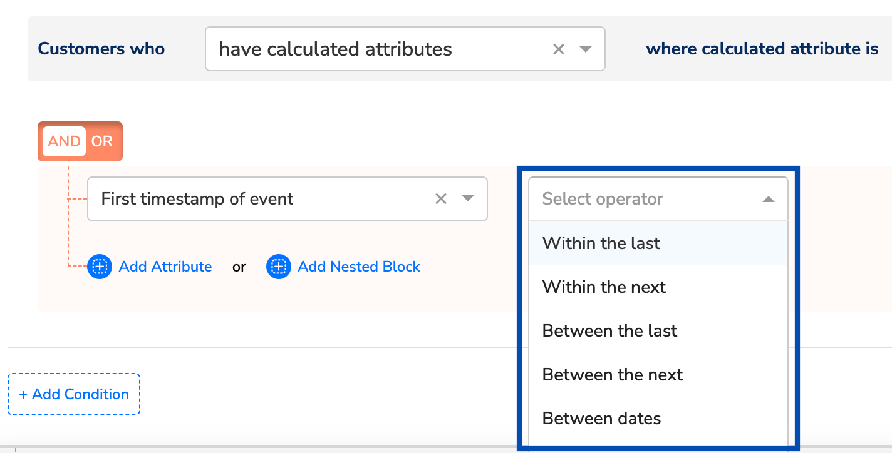Switch the condition logic to OR

102,141
